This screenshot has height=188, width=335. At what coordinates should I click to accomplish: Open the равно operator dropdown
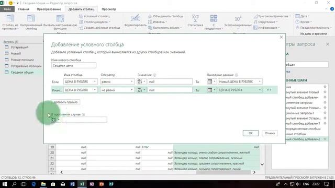pyautogui.click(x=117, y=81)
